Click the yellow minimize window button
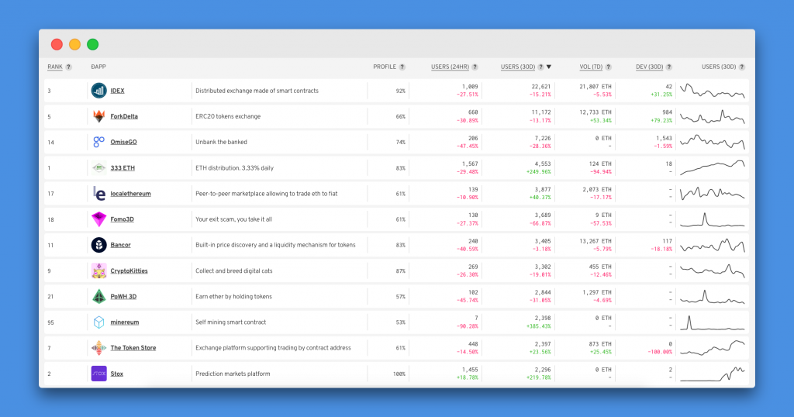 [74, 44]
